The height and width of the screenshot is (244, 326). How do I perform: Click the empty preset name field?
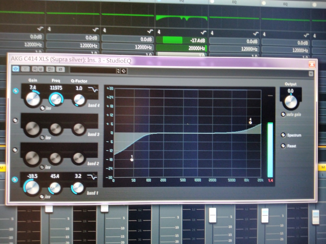click(x=93, y=70)
